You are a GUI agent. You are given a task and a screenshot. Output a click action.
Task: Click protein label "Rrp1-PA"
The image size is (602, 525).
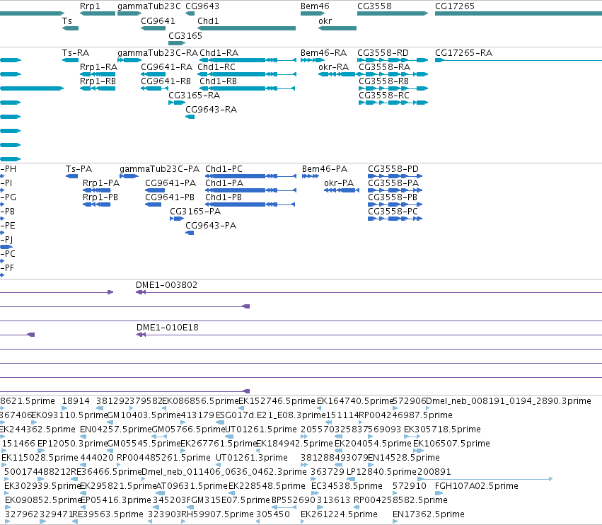pyautogui.click(x=101, y=183)
